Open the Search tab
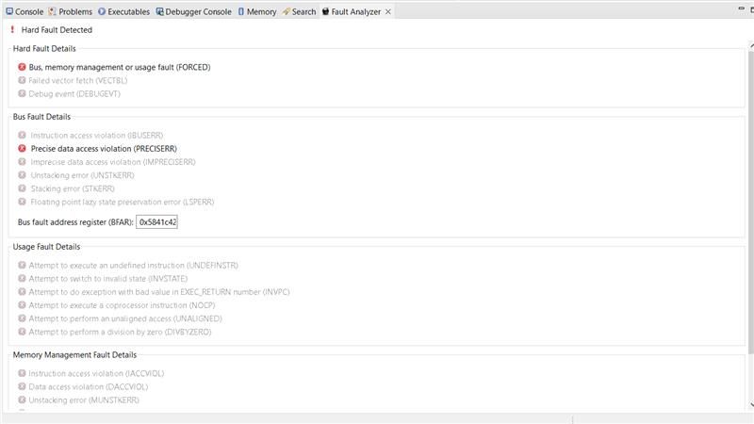 coord(299,11)
